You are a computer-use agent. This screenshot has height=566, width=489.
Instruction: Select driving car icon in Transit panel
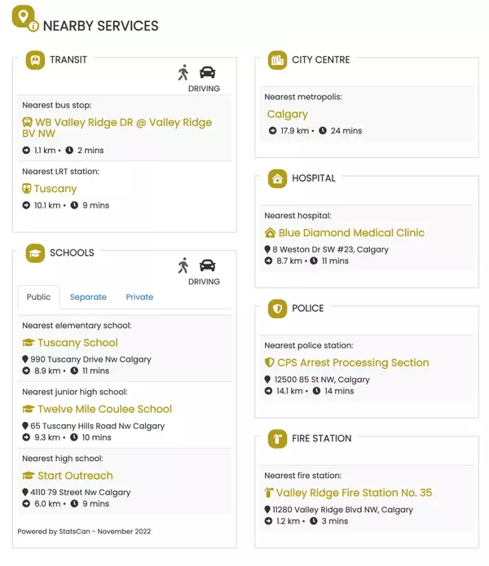coord(207,72)
